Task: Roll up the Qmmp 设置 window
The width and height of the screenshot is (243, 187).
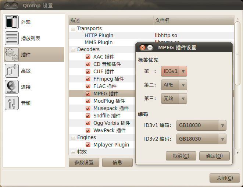Action: point(14,6)
